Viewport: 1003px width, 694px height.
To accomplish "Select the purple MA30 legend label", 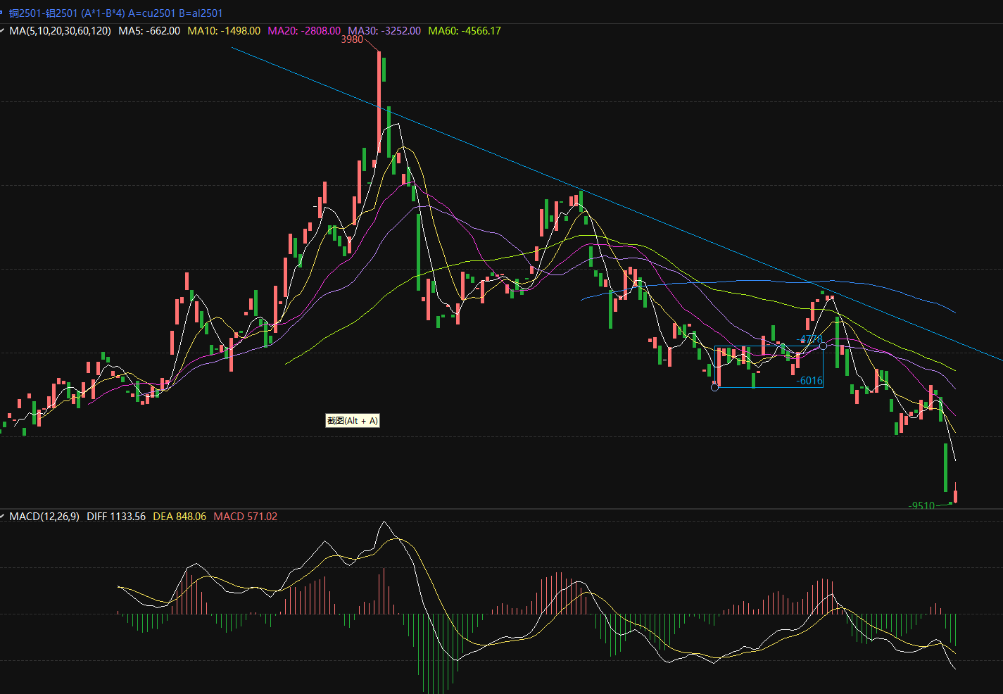I will (x=384, y=31).
